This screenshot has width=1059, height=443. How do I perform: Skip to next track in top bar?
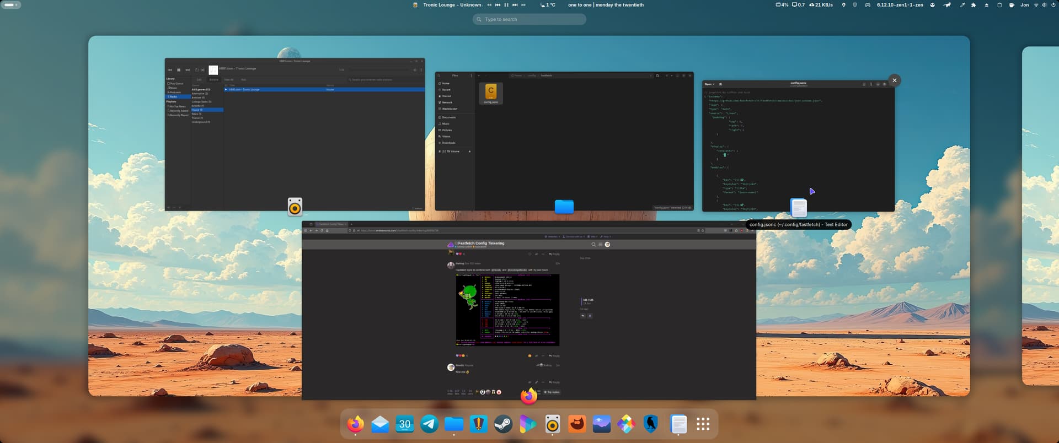coord(515,5)
